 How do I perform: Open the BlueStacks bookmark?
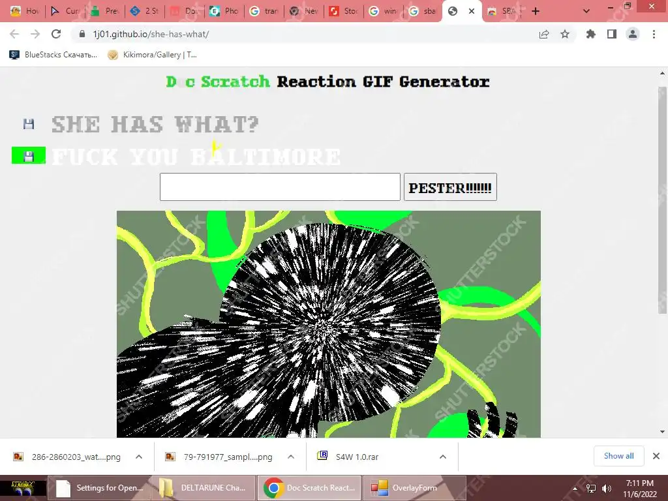click(53, 55)
